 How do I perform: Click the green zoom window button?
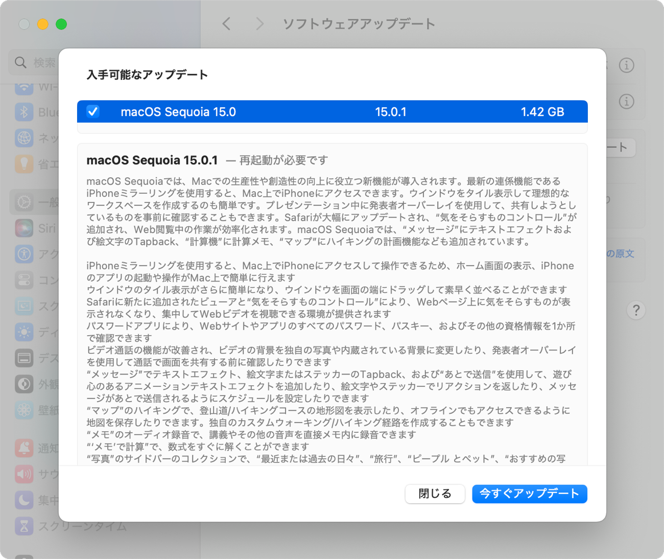pos(61,24)
